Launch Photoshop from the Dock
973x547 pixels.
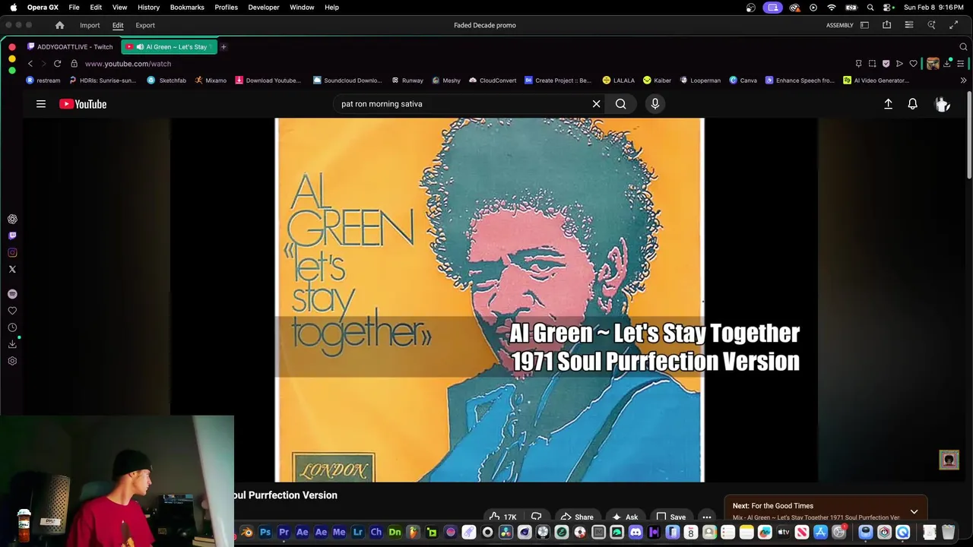pyautogui.click(x=265, y=532)
